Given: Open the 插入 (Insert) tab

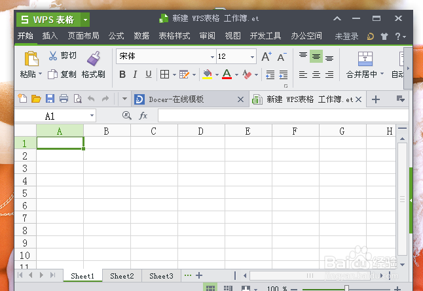Looking at the screenshot, I should 50,36.
